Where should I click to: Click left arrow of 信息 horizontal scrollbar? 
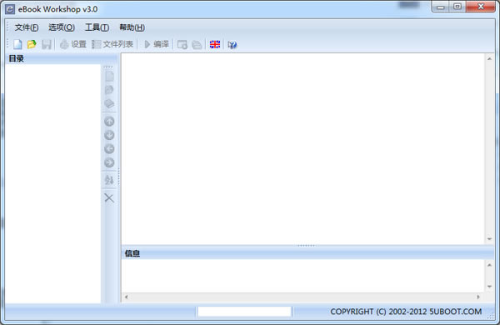pyautogui.click(x=127, y=297)
